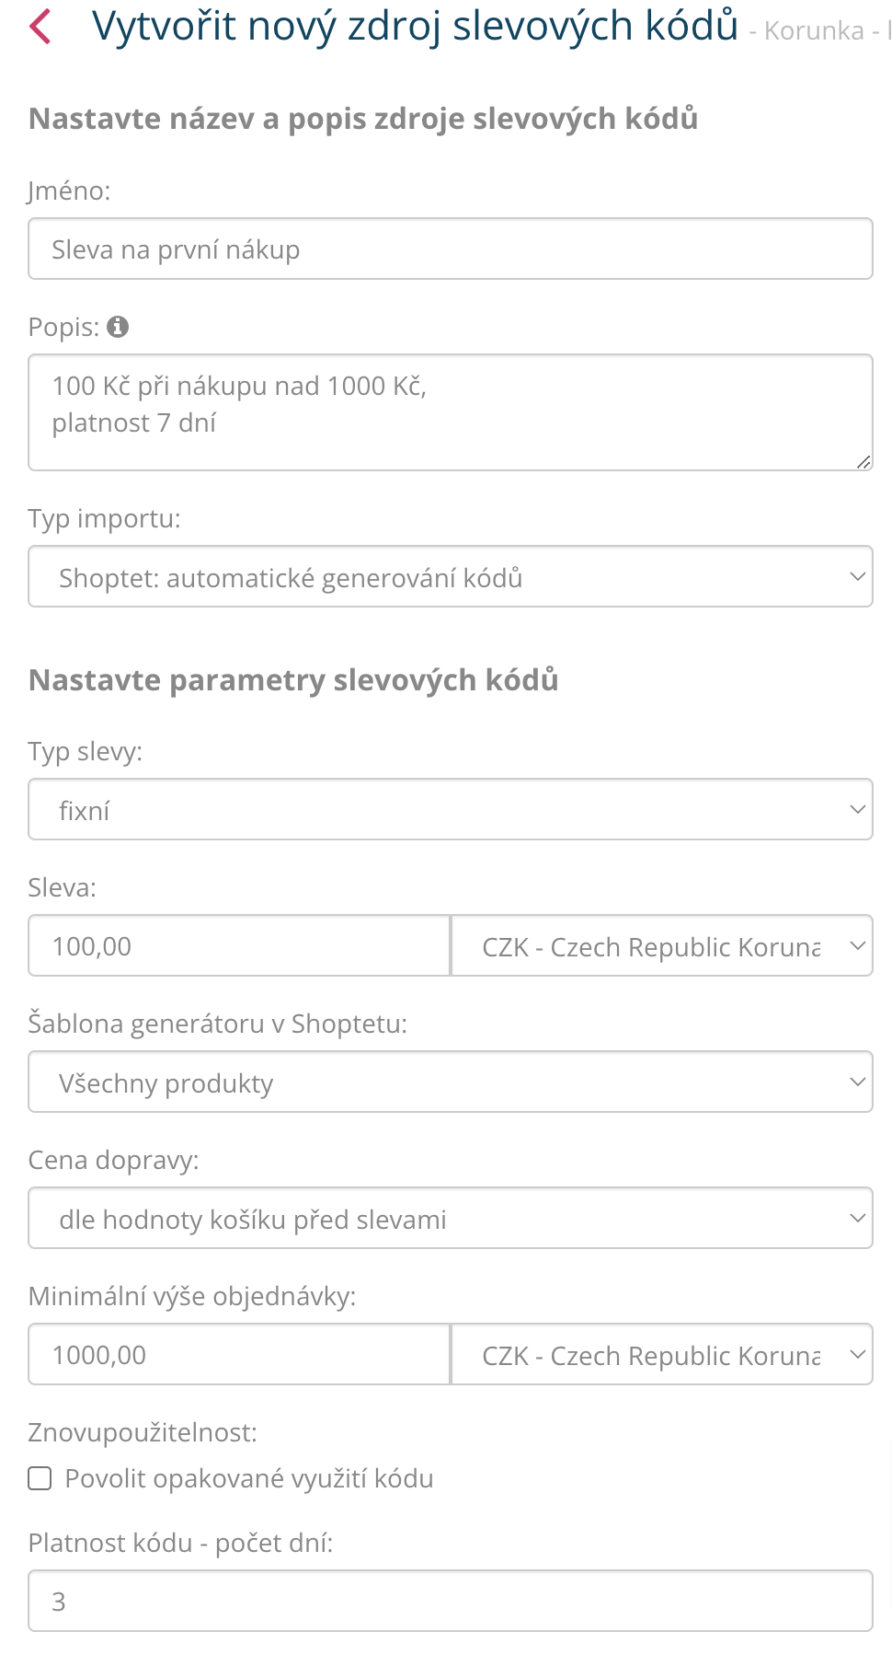Click the Korunka breadcrumb text
The height and width of the screenshot is (1655, 892).
814,31
